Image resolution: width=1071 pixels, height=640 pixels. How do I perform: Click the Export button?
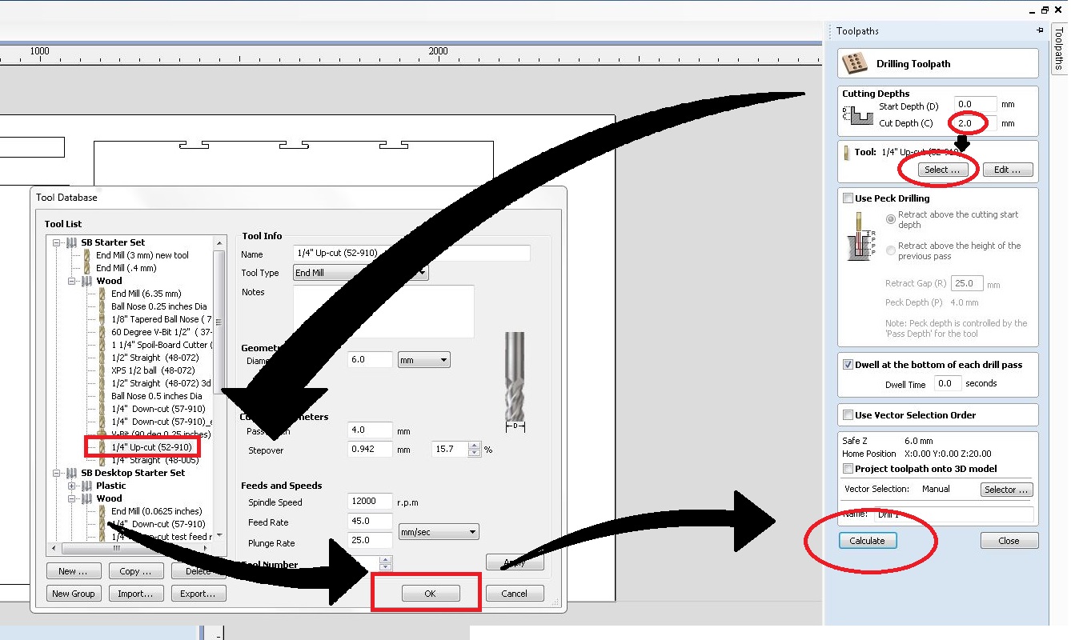[198, 594]
